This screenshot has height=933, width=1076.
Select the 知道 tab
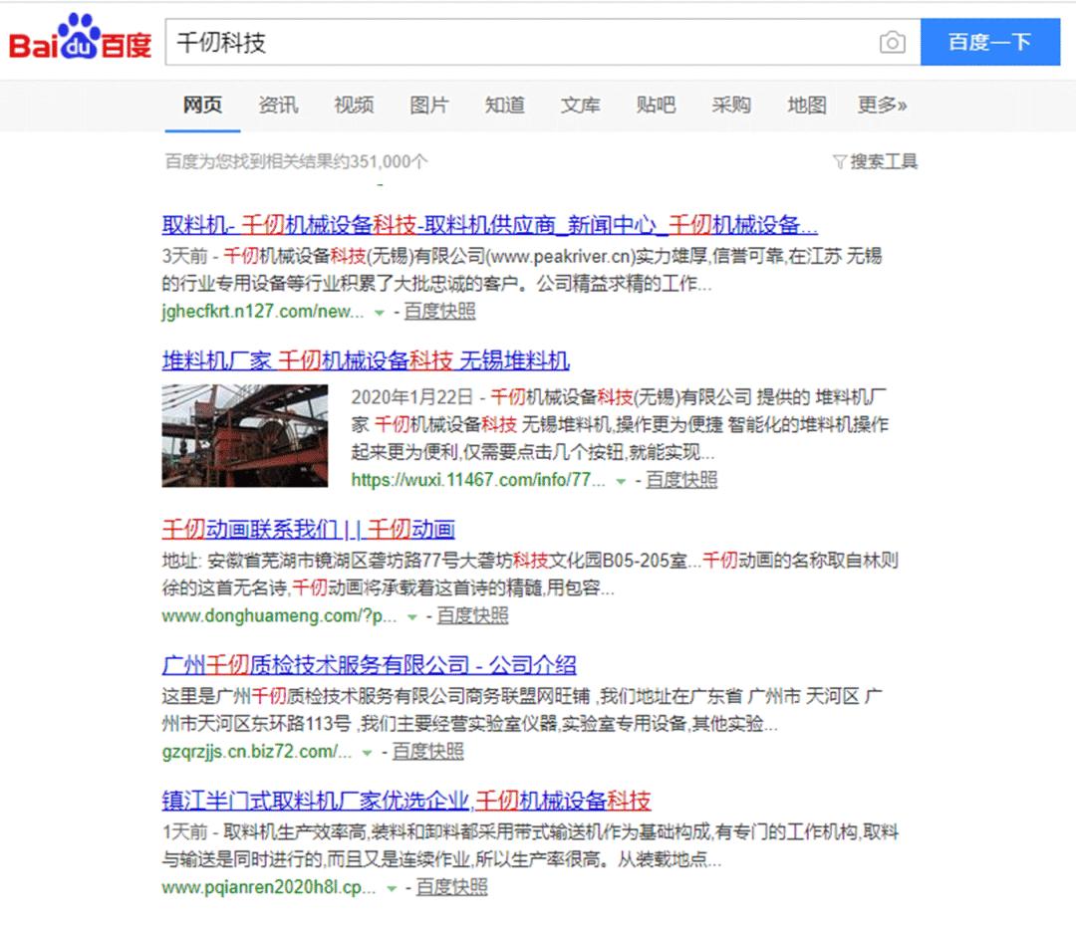504,105
